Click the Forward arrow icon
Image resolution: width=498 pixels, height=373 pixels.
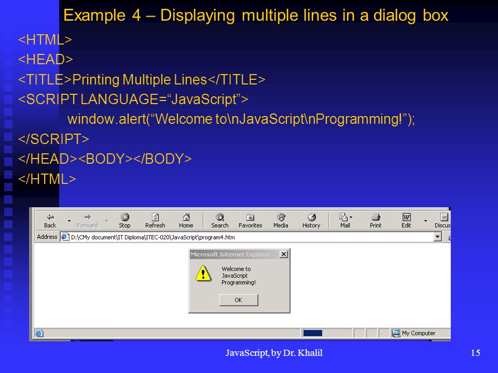coord(88,217)
